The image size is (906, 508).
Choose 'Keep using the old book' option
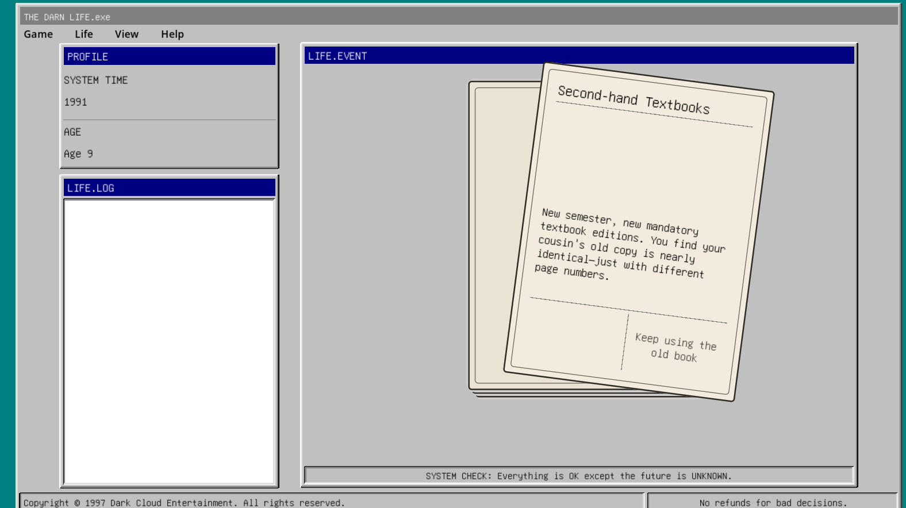675,347
